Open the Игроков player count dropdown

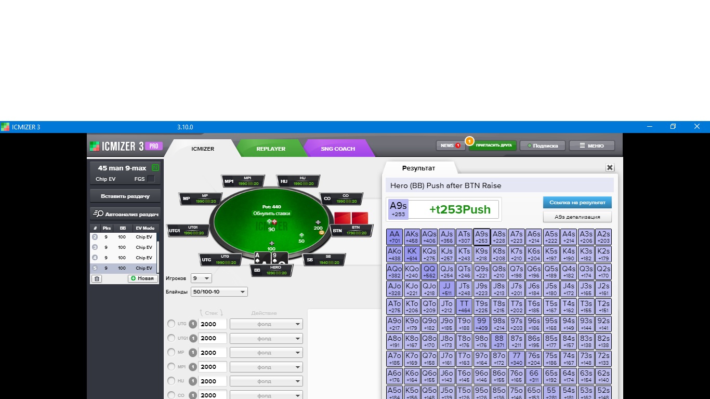coord(201,278)
